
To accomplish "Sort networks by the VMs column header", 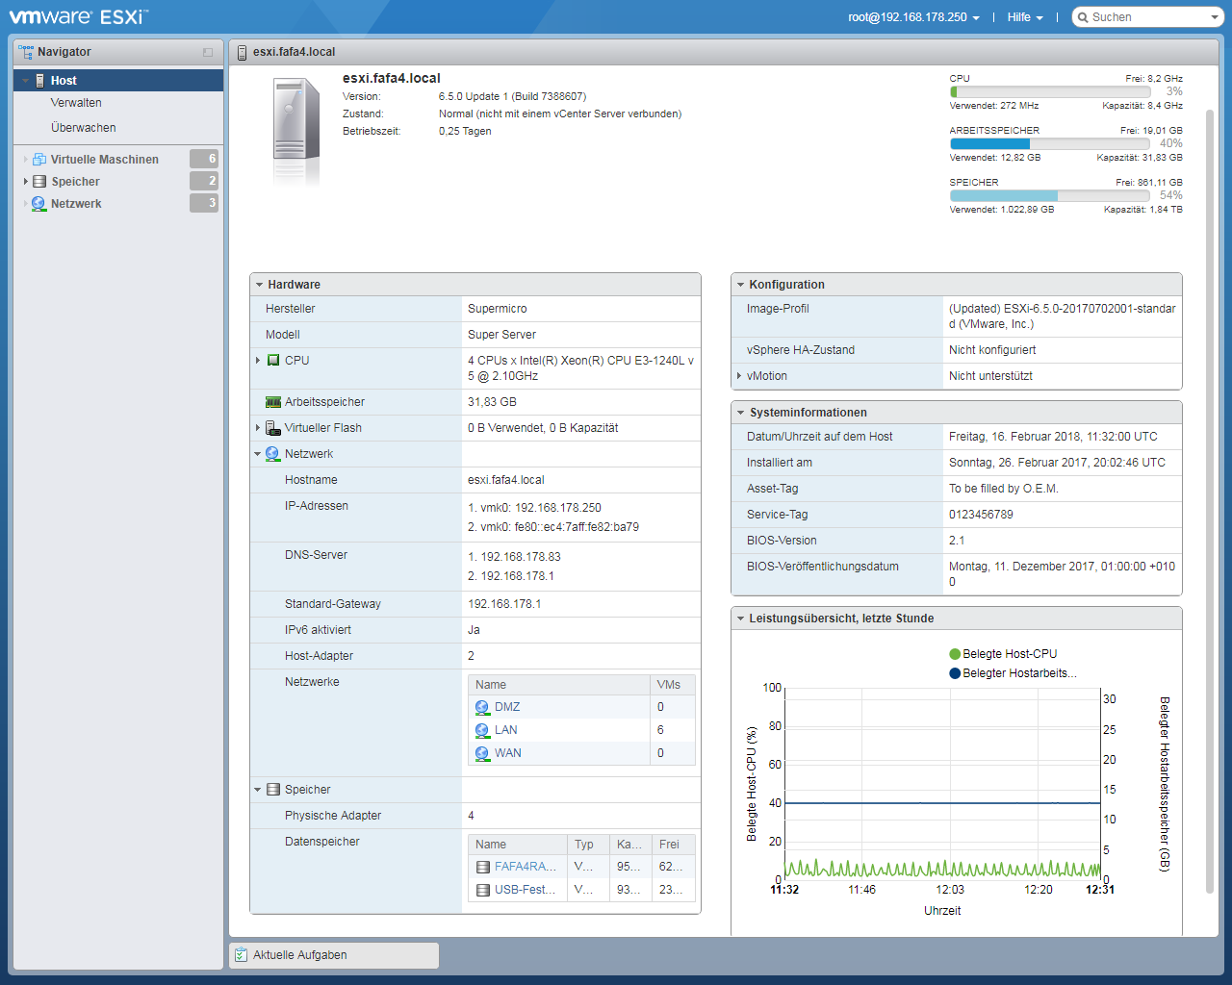I will coord(673,685).
